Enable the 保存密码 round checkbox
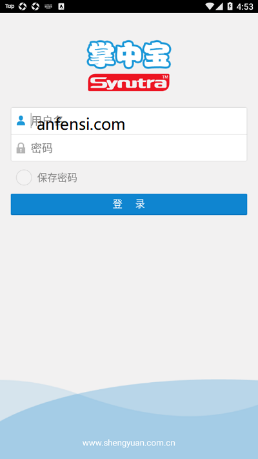Screen dimensions: 258x459 point(24,178)
